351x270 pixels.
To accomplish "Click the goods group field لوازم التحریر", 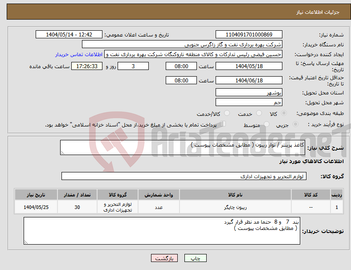I will pyautogui.click(x=184, y=176).
